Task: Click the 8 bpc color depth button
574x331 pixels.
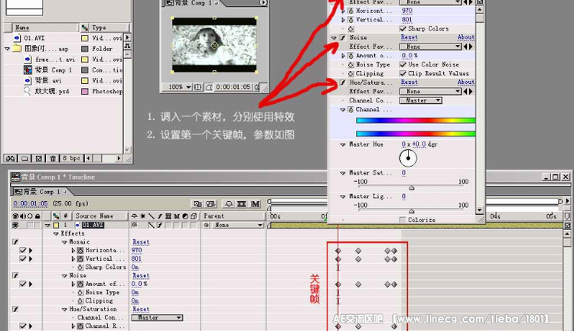Action: click(71, 158)
